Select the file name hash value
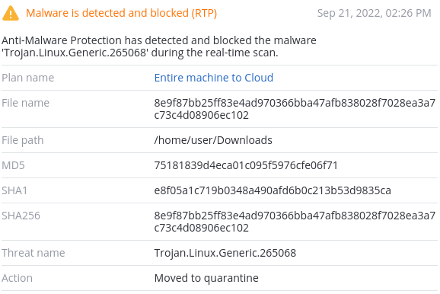The width and height of the screenshot is (440, 294). (295, 109)
